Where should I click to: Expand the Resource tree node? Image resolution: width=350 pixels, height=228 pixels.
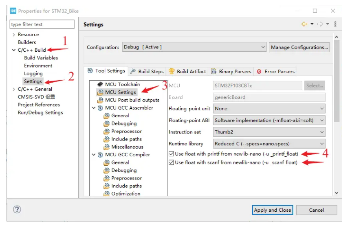click(13, 35)
